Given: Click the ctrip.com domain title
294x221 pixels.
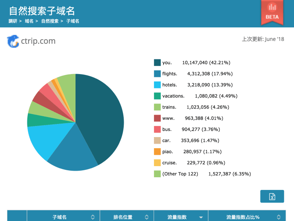Looking at the screenshot, I should [38, 41].
